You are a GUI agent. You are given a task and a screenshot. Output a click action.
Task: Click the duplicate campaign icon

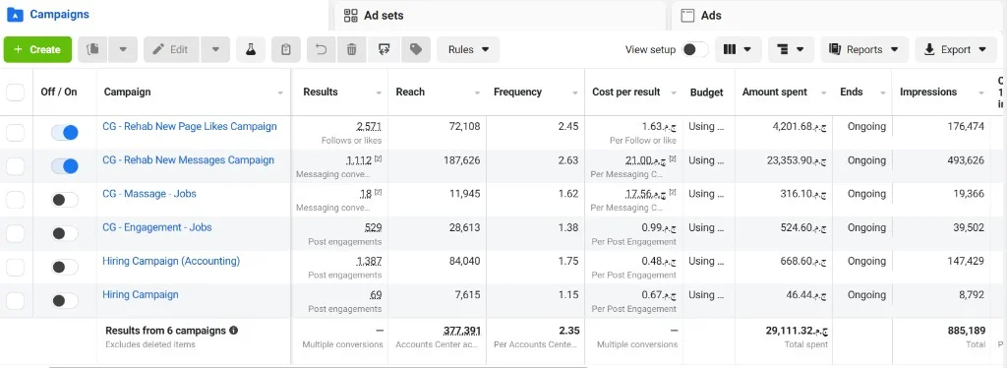coord(92,49)
